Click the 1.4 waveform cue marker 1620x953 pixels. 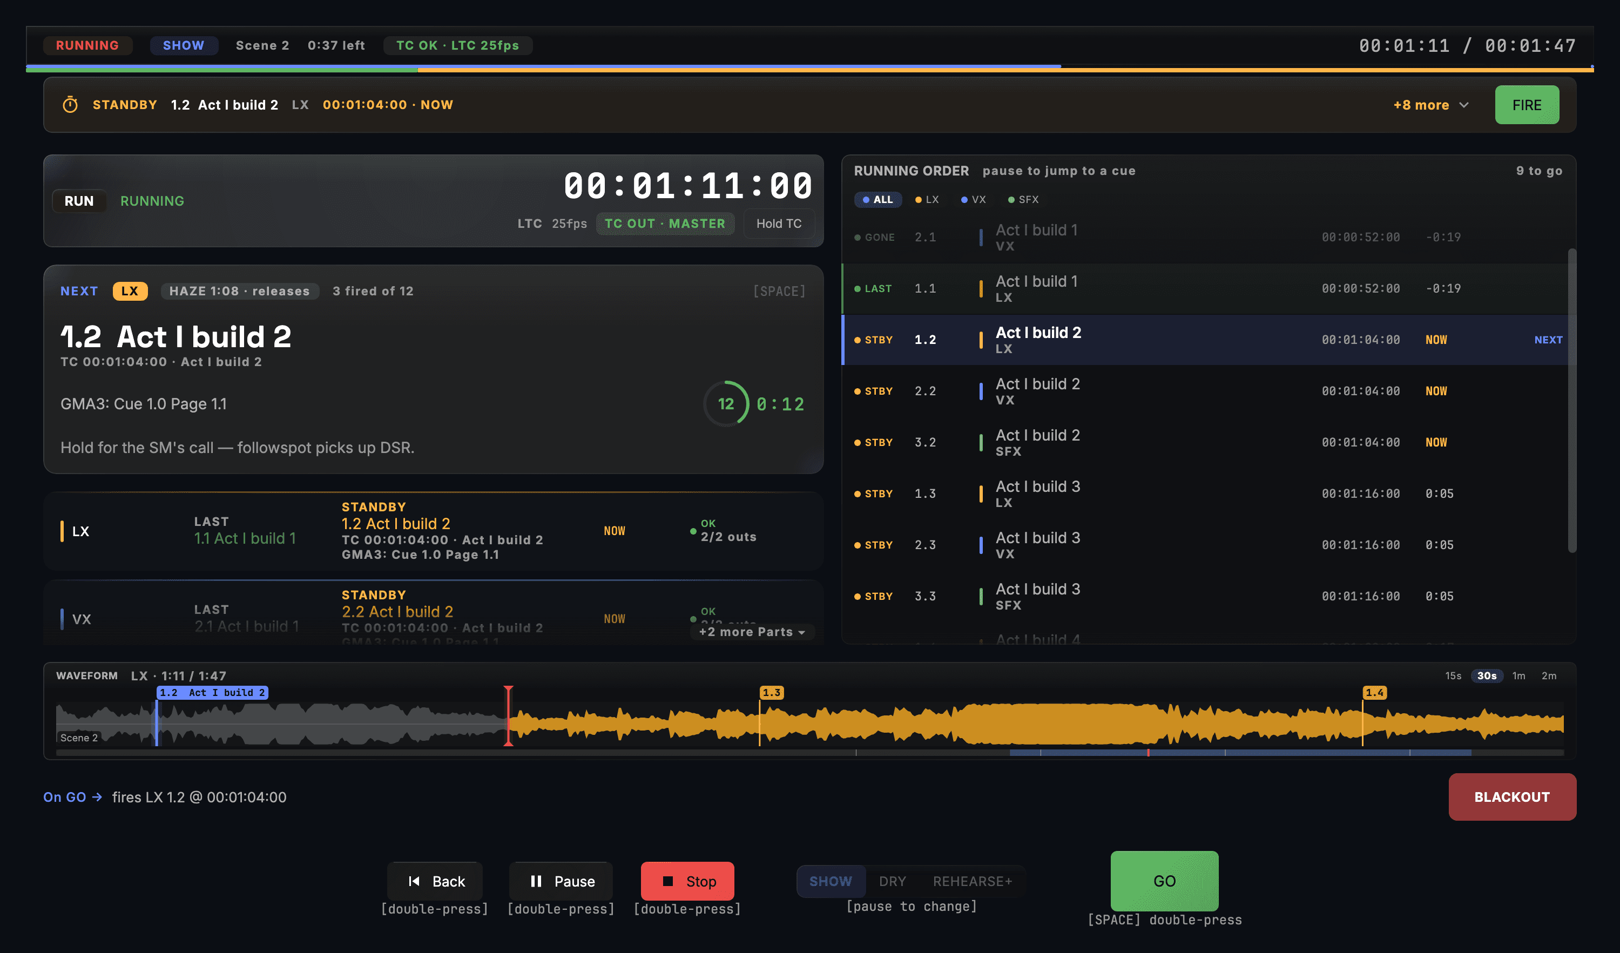(x=1374, y=693)
